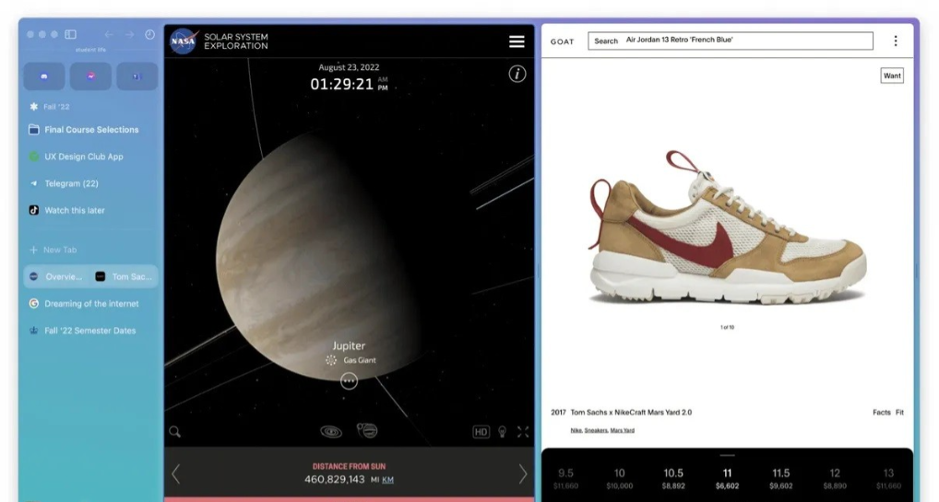
Task: Open the pinned Microsoft Teams favorite tile
Action: coord(137,76)
